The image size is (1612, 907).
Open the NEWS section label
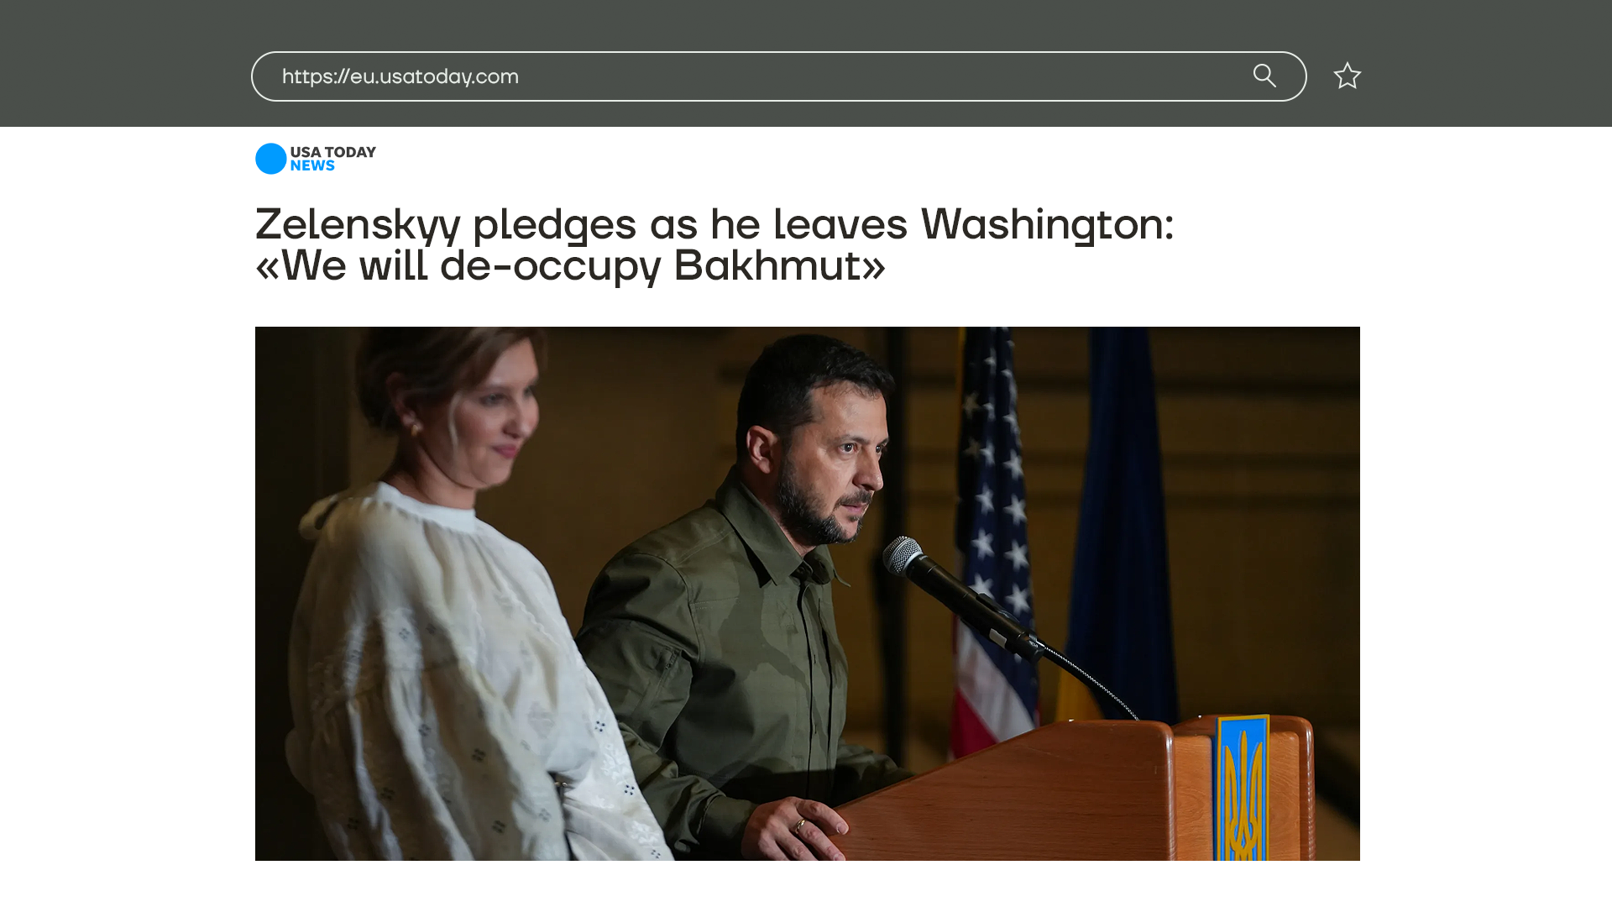click(x=312, y=166)
